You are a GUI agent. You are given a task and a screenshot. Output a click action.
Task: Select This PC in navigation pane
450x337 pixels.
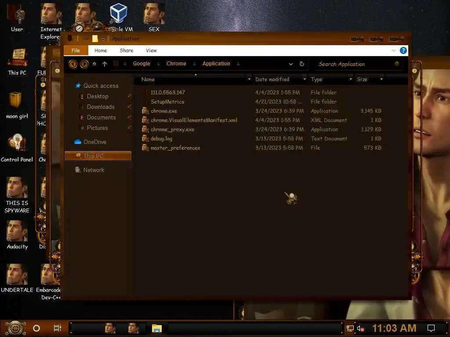98,156
